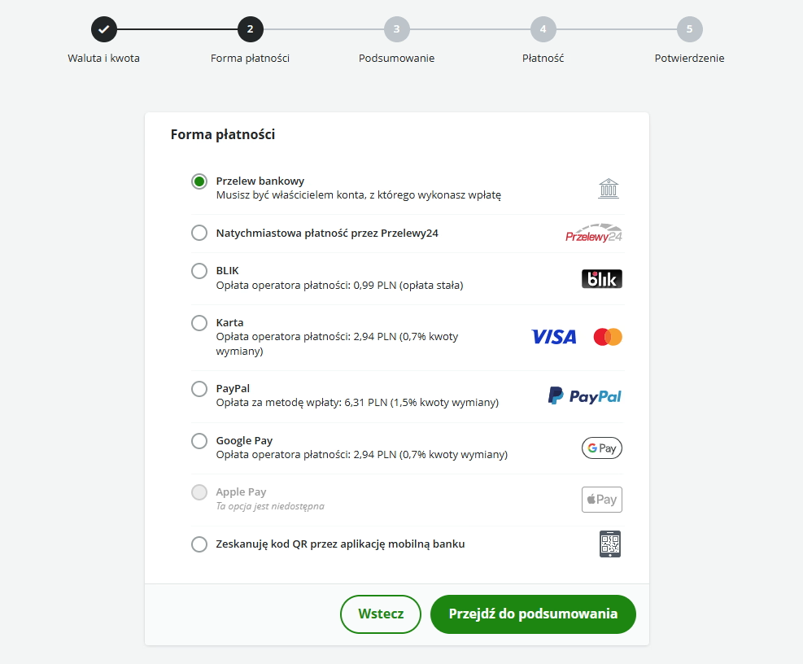This screenshot has height=664, width=803.
Task: Click the Przelewy24 logo
Action: pos(594,234)
